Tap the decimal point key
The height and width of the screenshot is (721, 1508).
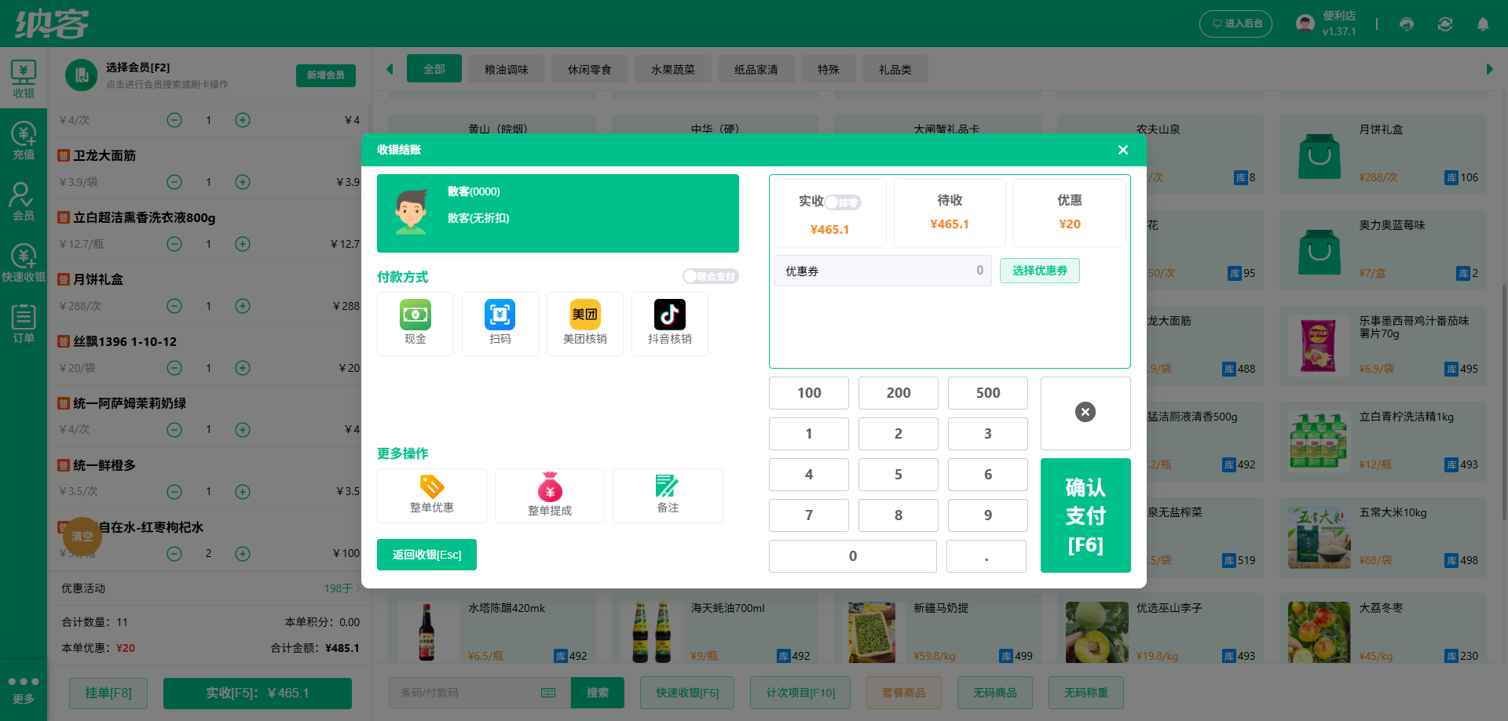coord(986,556)
